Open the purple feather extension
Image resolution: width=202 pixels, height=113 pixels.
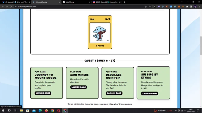[x=159, y=6]
